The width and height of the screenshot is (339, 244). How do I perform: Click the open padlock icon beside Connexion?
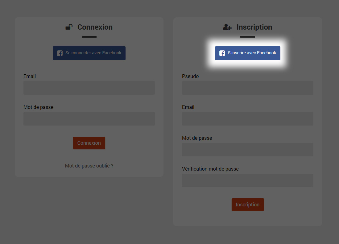click(69, 27)
